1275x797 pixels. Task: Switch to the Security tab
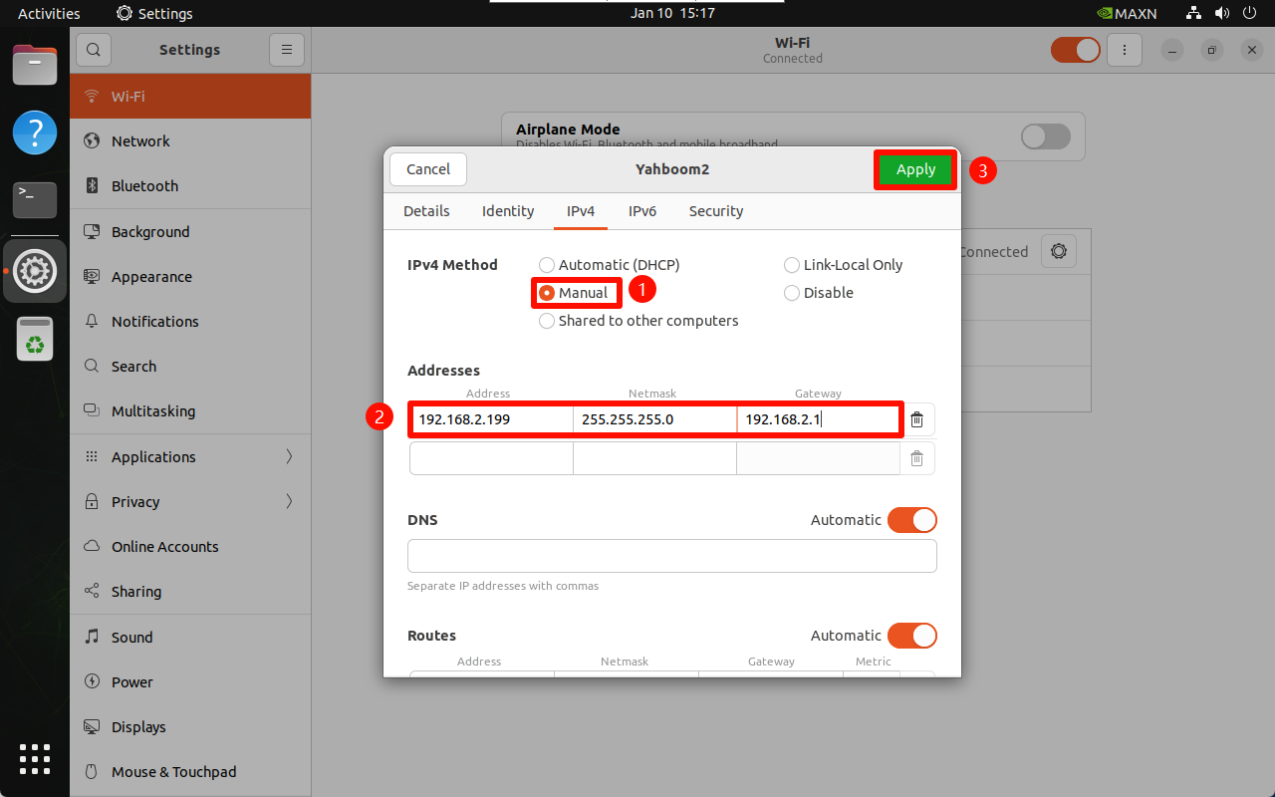pyautogui.click(x=716, y=211)
